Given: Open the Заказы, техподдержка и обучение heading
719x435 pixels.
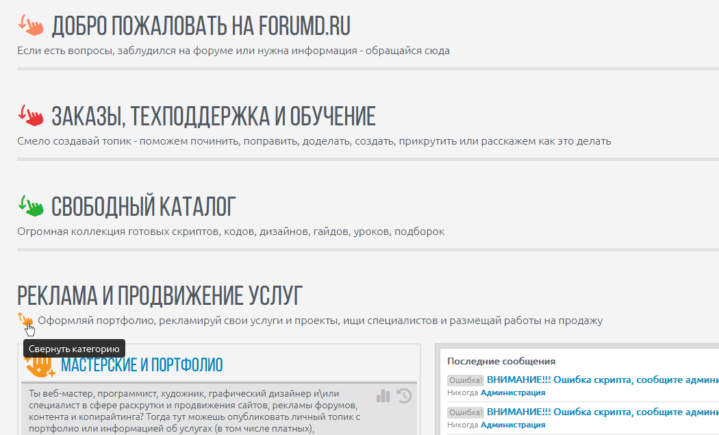Looking at the screenshot, I should (213, 116).
